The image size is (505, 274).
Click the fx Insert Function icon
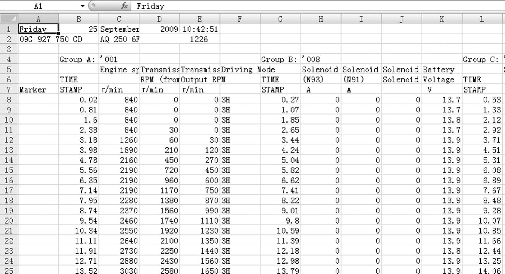124,5
